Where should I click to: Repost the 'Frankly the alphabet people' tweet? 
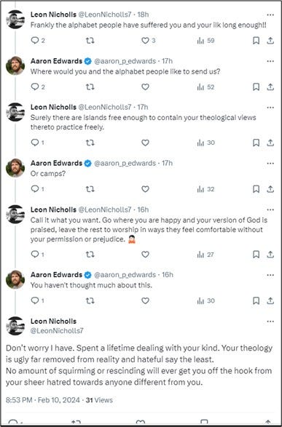click(x=90, y=41)
